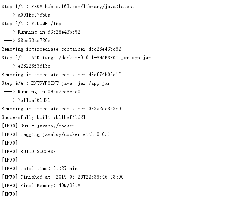Screen dimensions: 225x198
Task: Click 'Running in 093a2ec8c3c0' text
Action: pyautogui.click(x=49, y=92)
